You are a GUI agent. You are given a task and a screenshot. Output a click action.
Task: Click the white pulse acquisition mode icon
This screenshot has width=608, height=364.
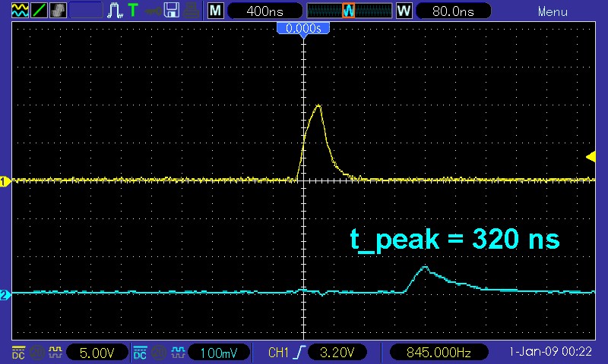coord(115,11)
